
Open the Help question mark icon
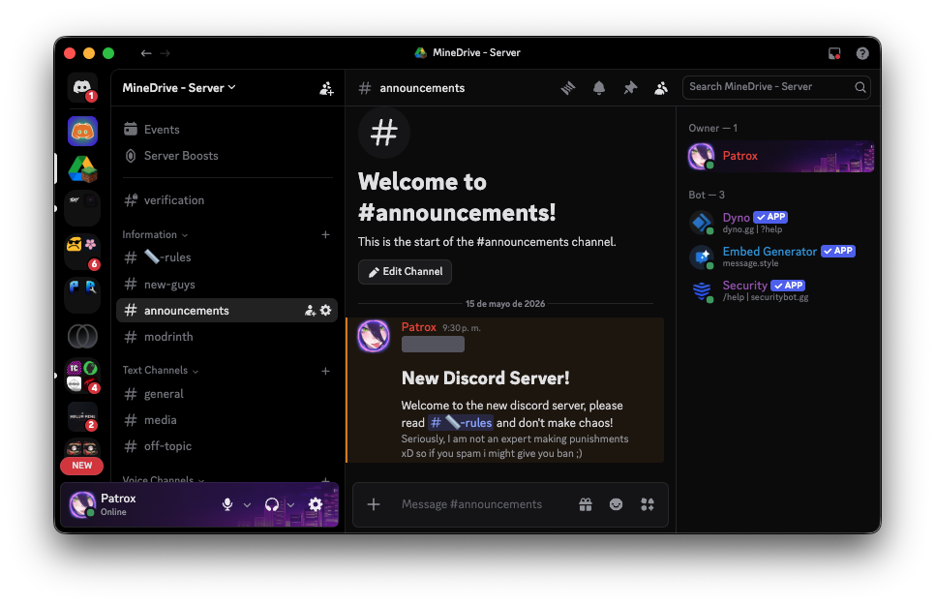pyautogui.click(x=862, y=53)
